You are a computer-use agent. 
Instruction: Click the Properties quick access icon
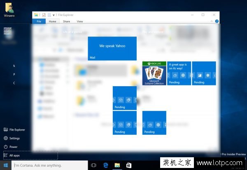(44, 15)
